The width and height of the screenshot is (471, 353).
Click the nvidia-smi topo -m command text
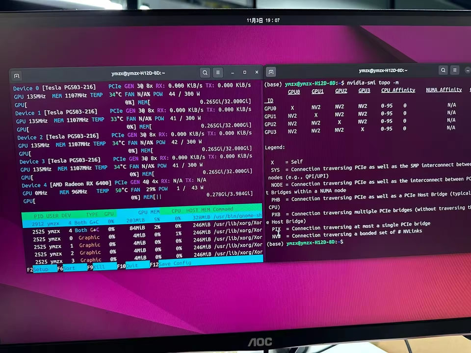click(x=372, y=82)
